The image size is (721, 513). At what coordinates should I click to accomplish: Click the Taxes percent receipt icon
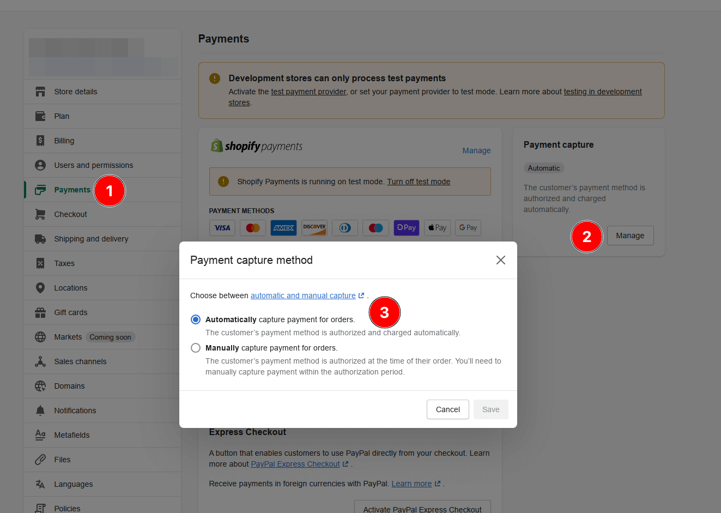40,263
